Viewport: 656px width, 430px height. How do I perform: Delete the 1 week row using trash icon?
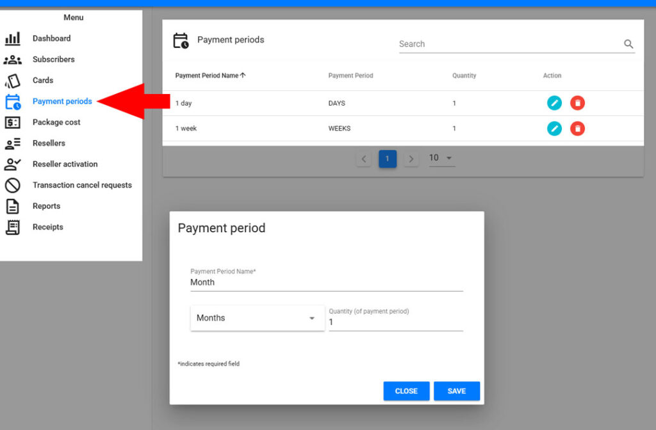pos(577,128)
